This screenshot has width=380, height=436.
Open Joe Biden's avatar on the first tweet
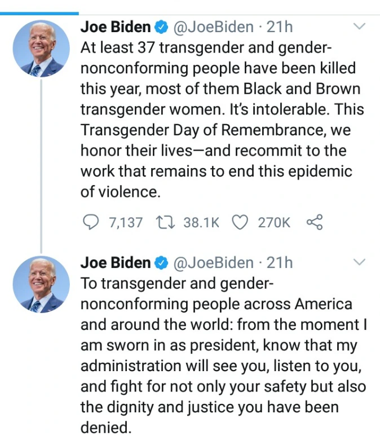41,49
